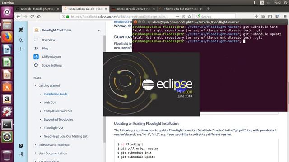The height and width of the screenshot is (162, 289).
Task: Open system power gear menu
Action: coord(285,3)
